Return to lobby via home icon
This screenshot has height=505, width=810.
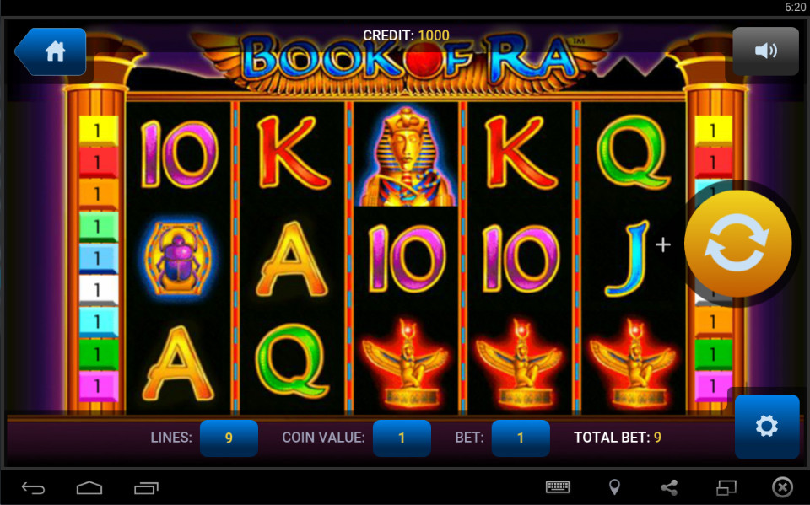coord(51,51)
